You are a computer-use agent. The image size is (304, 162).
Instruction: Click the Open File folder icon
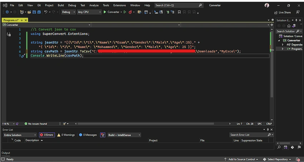(29, 12)
